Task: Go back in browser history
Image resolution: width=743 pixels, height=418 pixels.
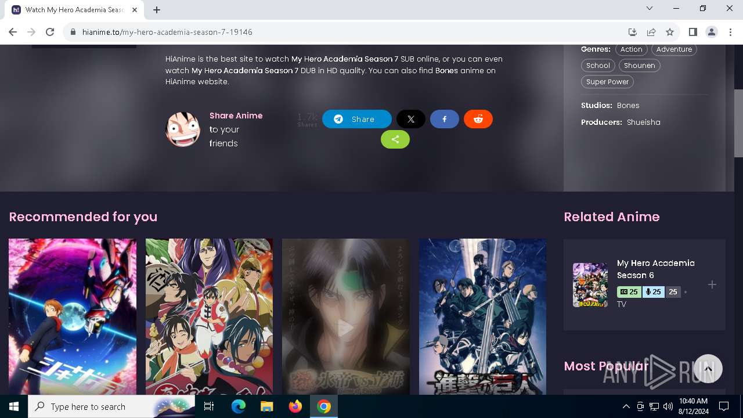Action: point(13,32)
